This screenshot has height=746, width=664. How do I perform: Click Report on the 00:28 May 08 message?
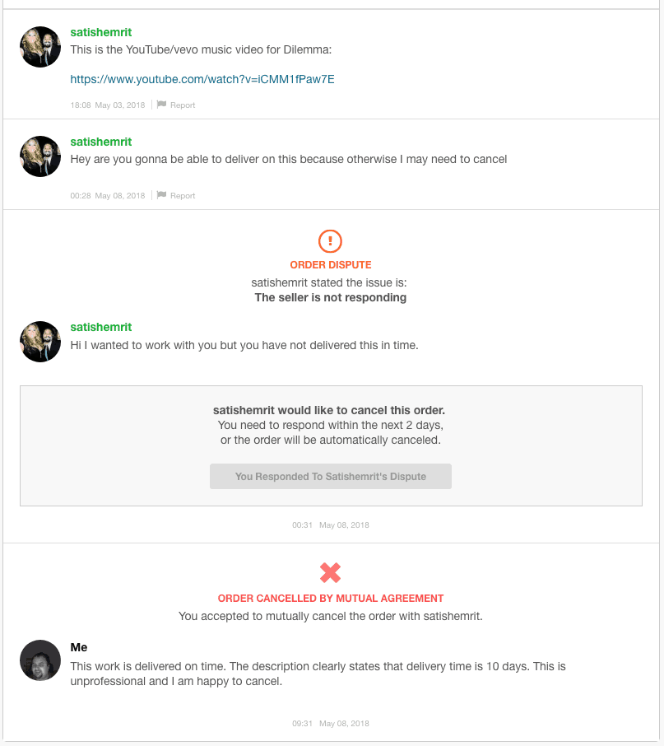183,195
